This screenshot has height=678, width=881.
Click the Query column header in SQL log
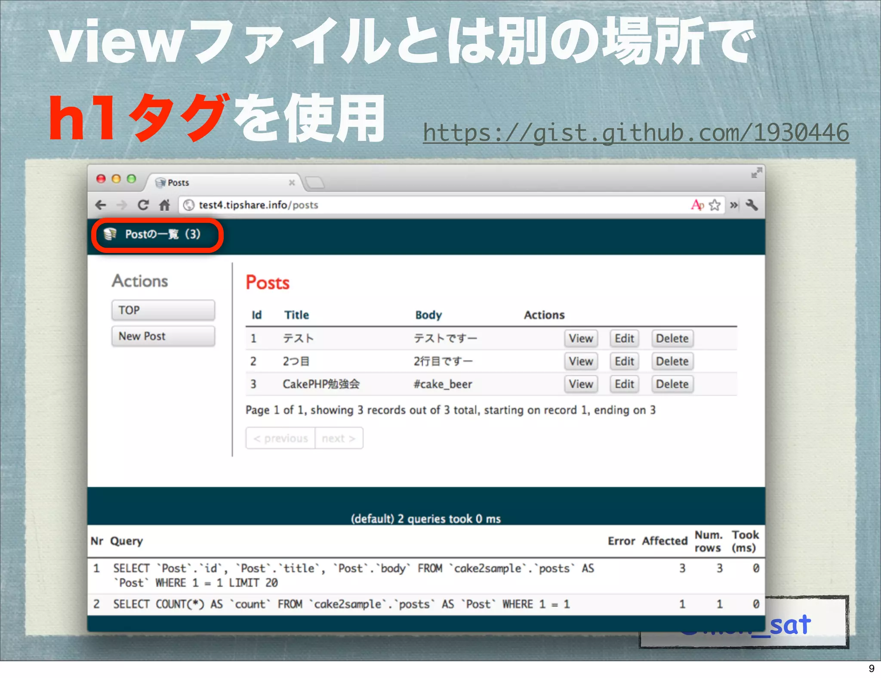[126, 541]
